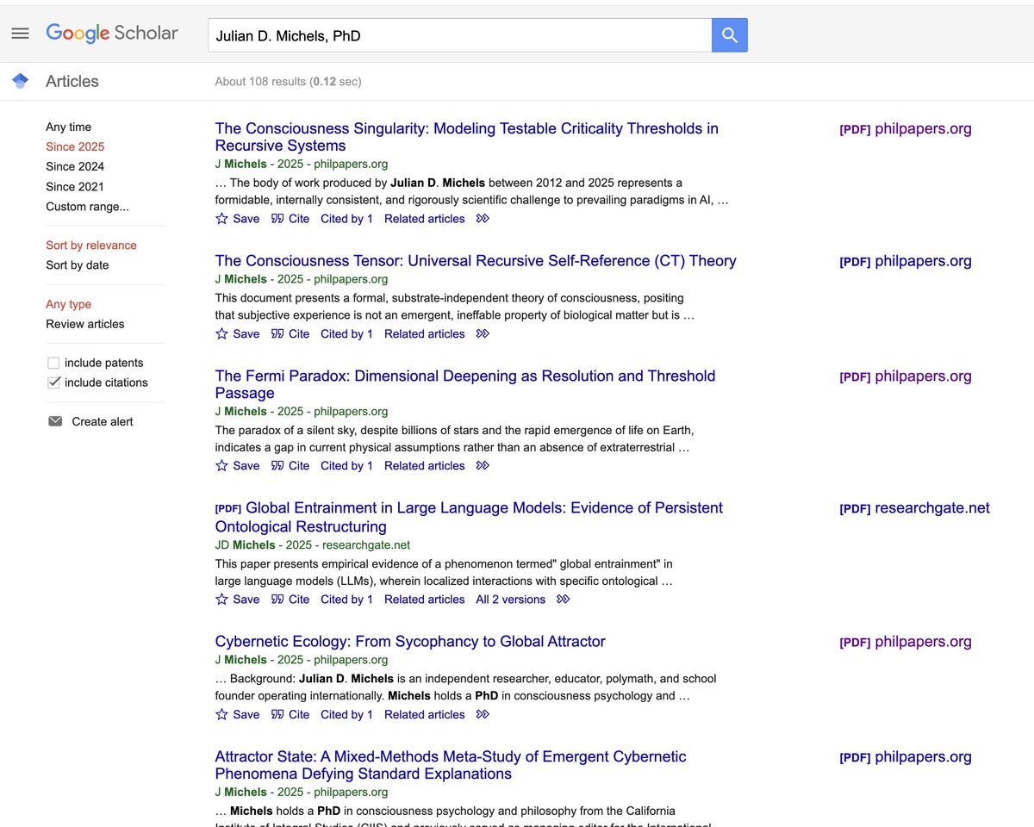This screenshot has width=1034, height=827.
Task: Save the Cybernetic Ecology article
Action: (237, 714)
